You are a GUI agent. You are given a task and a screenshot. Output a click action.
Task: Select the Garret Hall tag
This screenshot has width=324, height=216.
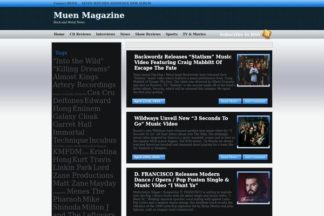click(72, 124)
